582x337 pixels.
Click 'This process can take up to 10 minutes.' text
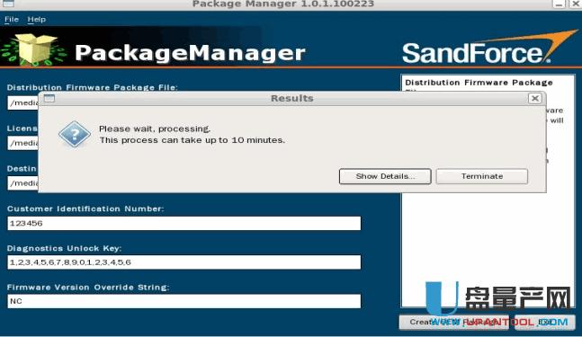click(192, 140)
